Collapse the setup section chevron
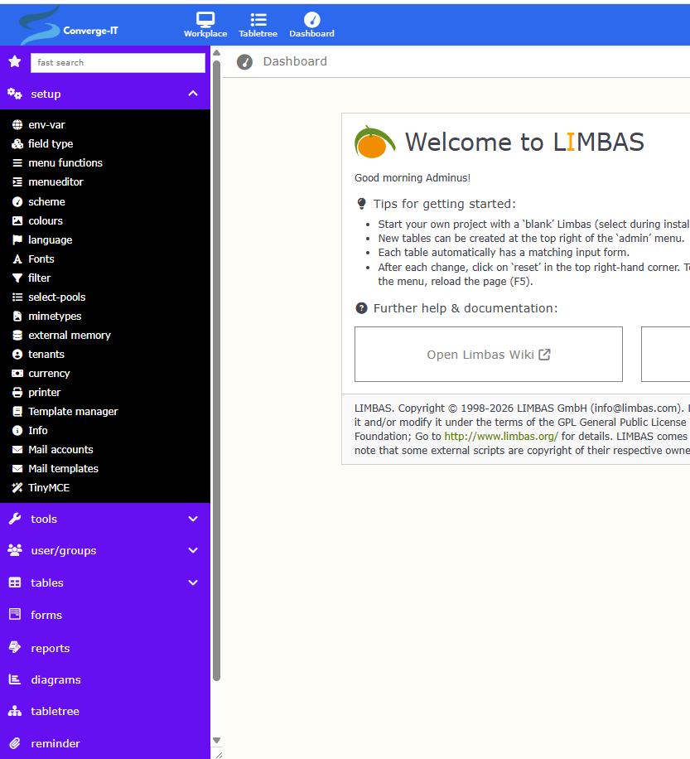 (193, 94)
